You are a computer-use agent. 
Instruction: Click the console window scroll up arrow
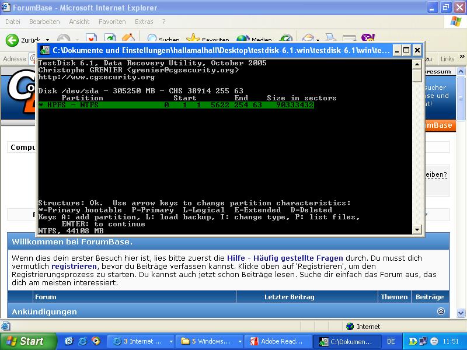(417, 64)
